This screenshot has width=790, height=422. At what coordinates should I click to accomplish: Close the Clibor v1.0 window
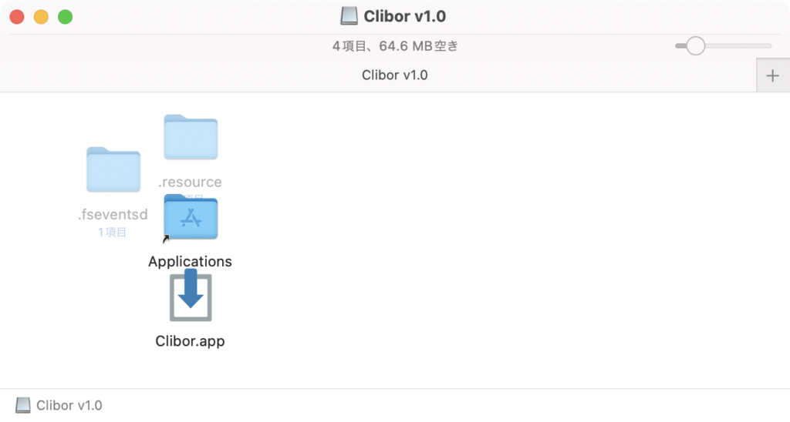[x=17, y=17]
